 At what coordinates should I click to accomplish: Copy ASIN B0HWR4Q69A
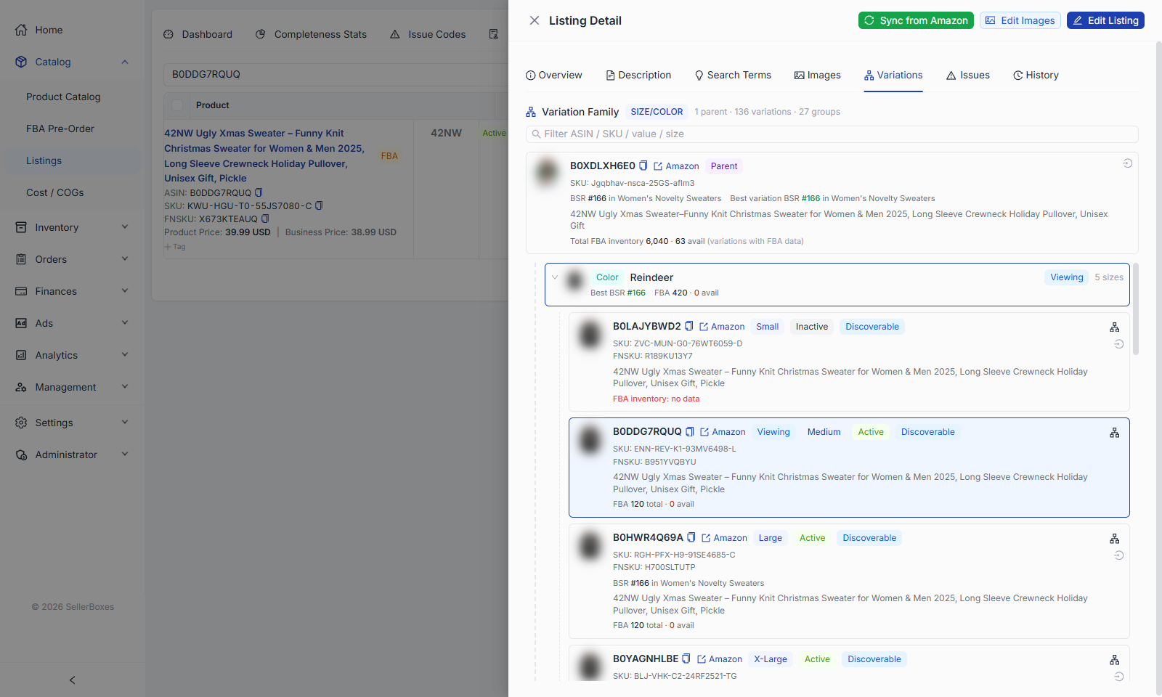(x=691, y=537)
